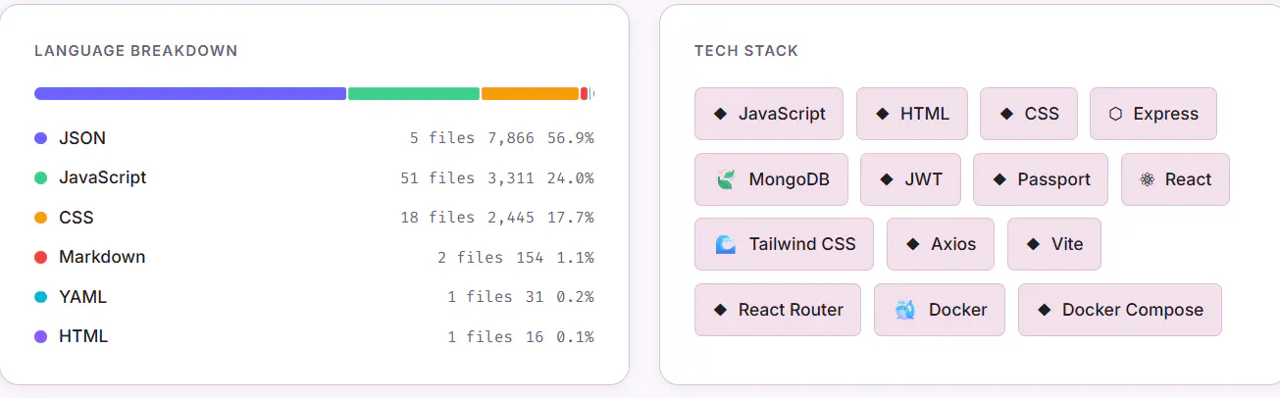Click the teal YAML legend dot

[x=40, y=297]
